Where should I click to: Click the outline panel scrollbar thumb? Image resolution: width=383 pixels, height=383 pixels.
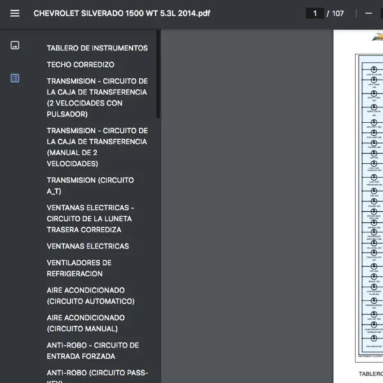point(158,74)
